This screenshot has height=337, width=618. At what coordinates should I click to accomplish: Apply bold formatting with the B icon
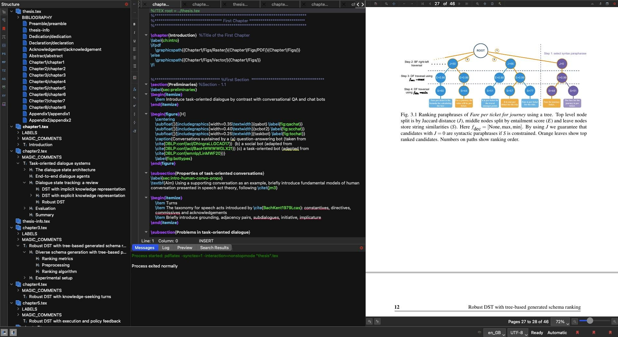click(x=134, y=24)
